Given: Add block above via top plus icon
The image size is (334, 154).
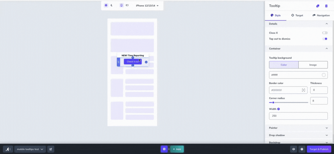Looking at the screenshot, I should [133, 58].
